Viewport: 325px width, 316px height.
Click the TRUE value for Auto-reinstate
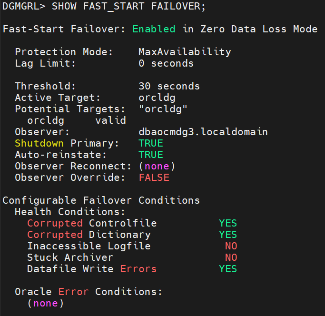[x=151, y=155]
